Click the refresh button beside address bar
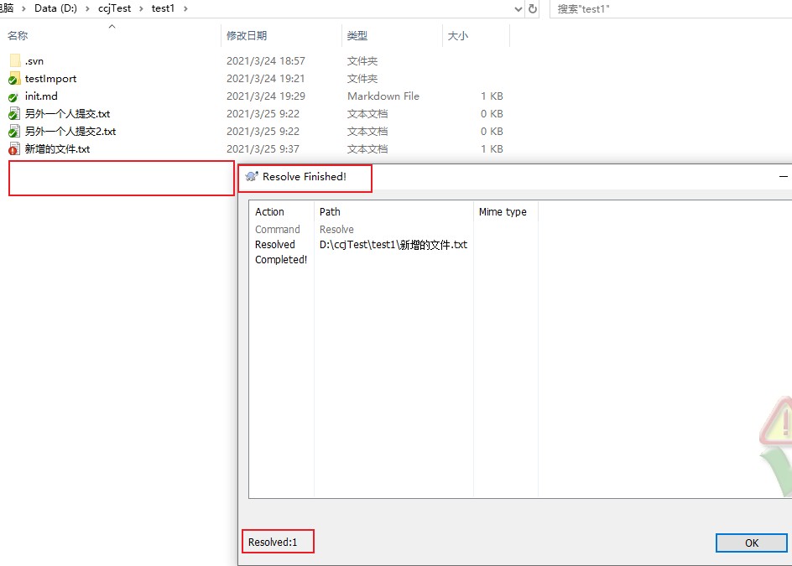The width and height of the screenshot is (792, 566). 533,8
